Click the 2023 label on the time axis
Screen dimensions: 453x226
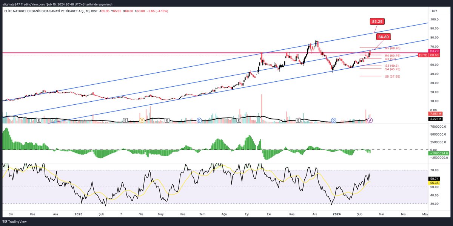click(78, 214)
